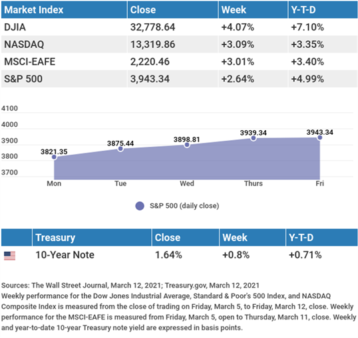Screen dimensions: 358x338
Task: Click the DJIA close value 32,778.64
Action: [153, 27]
